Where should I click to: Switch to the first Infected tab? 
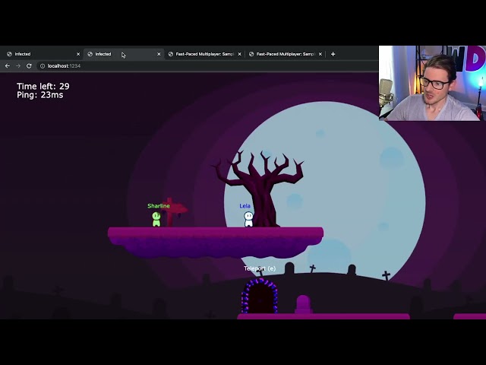coord(42,54)
